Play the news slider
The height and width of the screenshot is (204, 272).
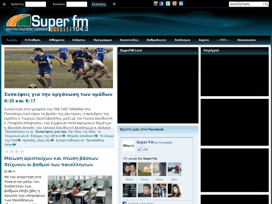[x=12, y=152]
